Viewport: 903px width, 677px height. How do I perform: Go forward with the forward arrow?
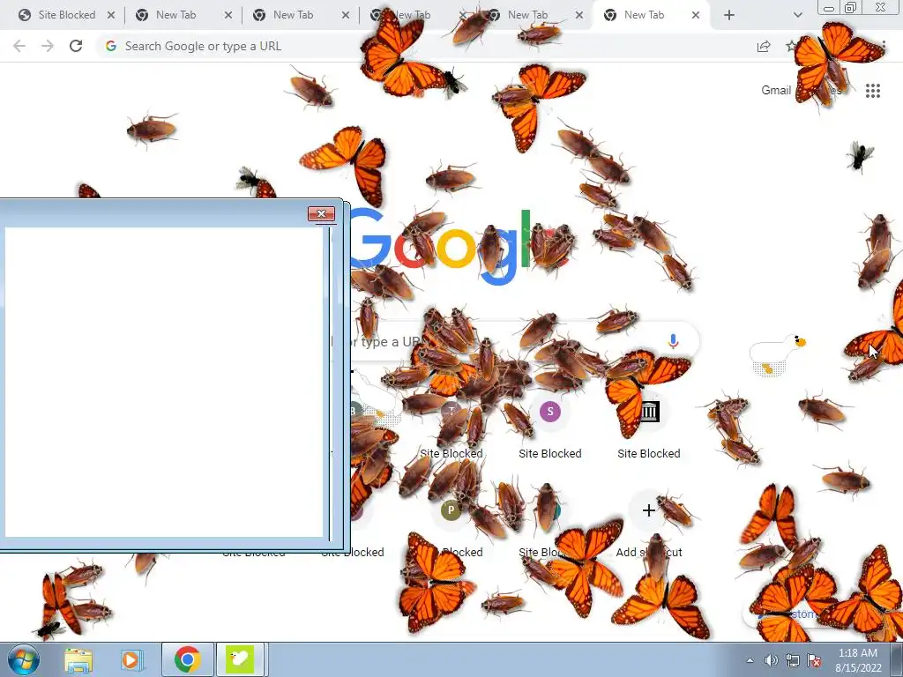coord(48,46)
